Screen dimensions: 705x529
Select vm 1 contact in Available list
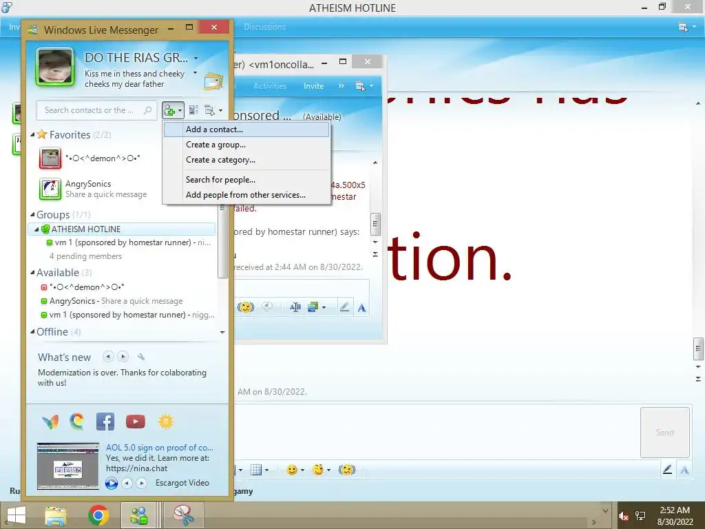127,315
